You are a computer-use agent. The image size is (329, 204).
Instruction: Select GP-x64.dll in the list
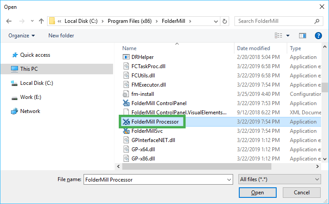pos(143,149)
